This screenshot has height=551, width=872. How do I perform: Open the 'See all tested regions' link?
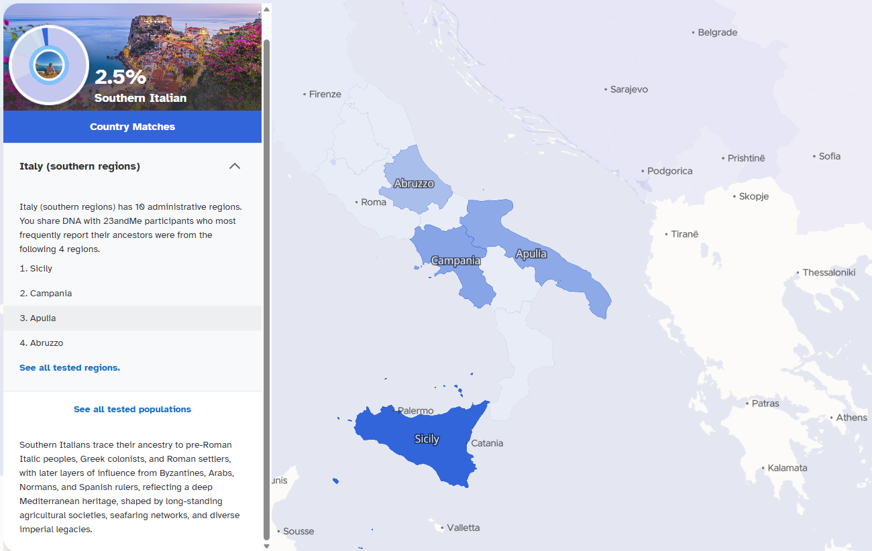[70, 367]
